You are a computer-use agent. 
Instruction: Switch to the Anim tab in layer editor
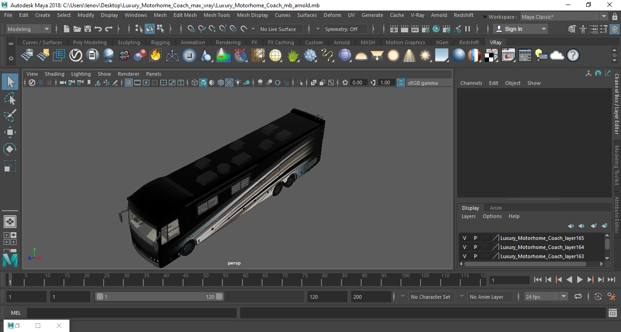[496, 208]
